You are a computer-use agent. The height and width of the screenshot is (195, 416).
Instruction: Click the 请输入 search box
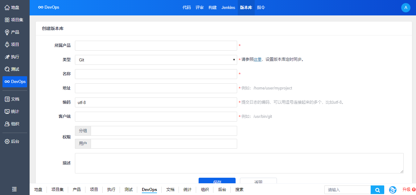click(x=348, y=190)
